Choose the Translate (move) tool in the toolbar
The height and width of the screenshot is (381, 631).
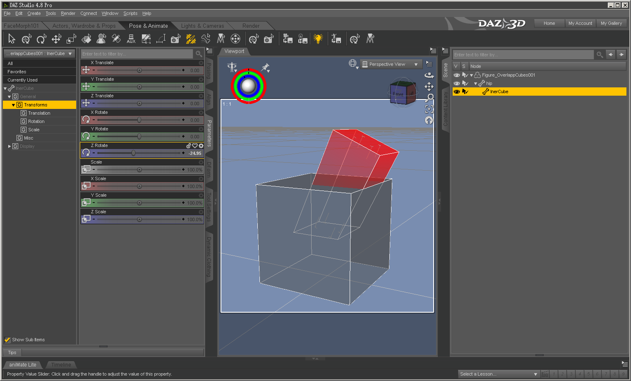56,39
